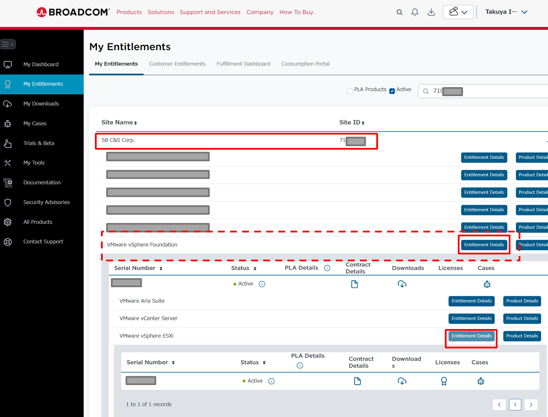The height and width of the screenshot is (417, 548).
Task: Open Company menu in top navigation
Action: click(x=260, y=12)
